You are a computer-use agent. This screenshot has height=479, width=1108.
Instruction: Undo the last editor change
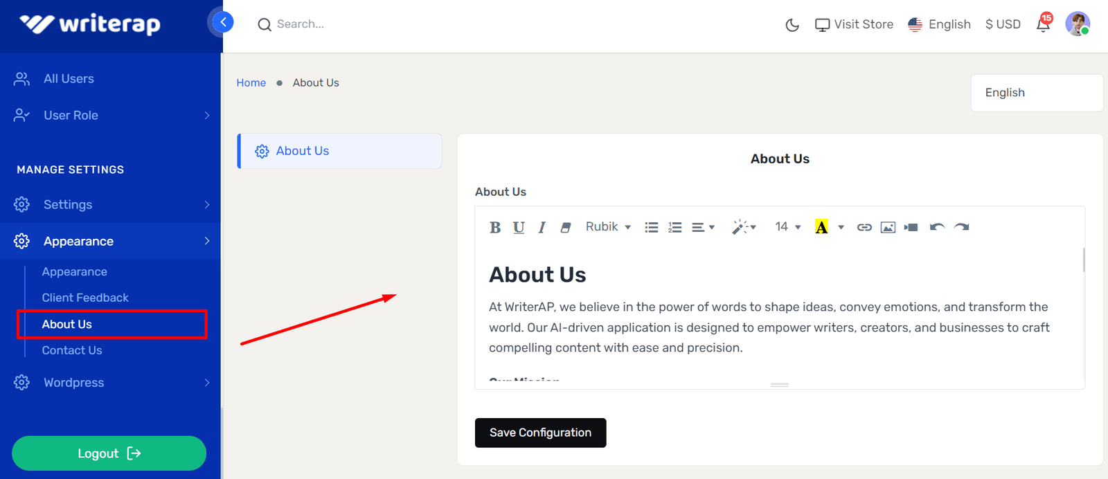(938, 227)
